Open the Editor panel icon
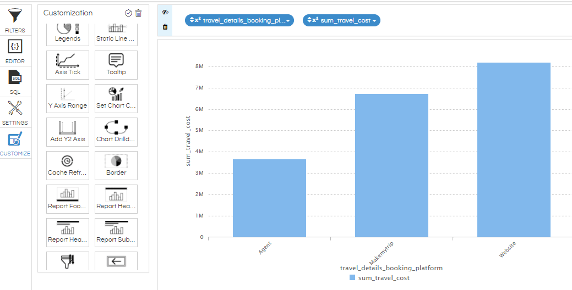 coord(15,47)
